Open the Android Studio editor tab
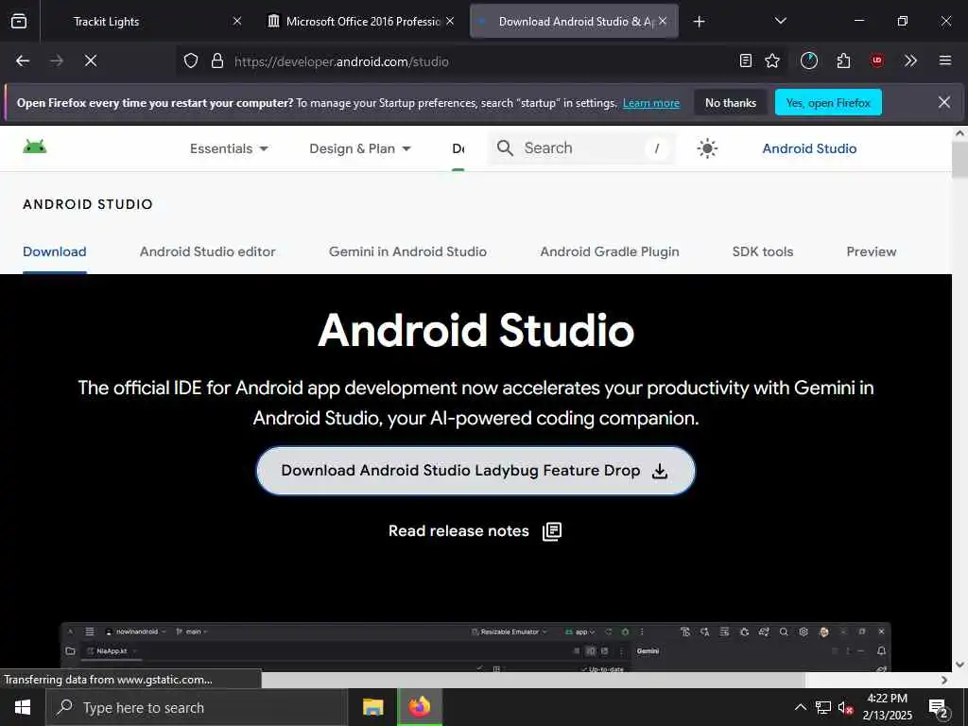The width and height of the screenshot is (968, 726). click(207, 251)
